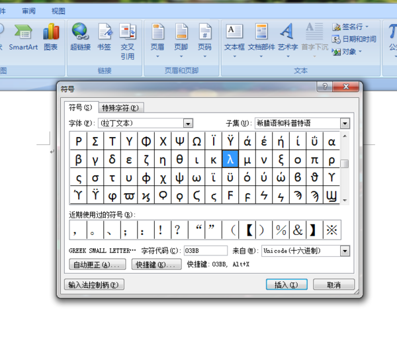Screen dimensions: 397x354
Task: Click the IME Control (输入法控制柄) button
Action: point(94,285)
